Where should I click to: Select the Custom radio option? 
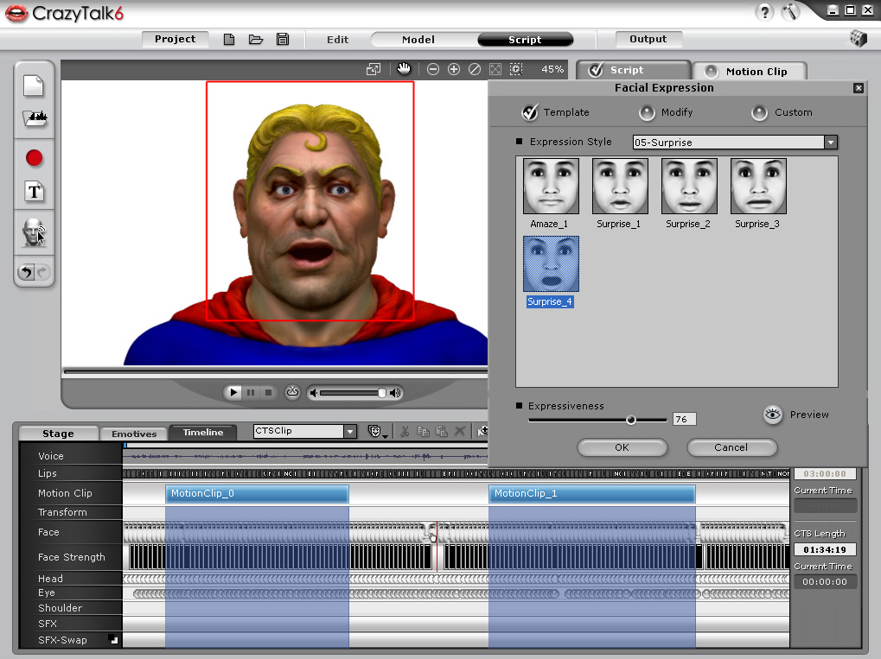[x=759, y=113]
